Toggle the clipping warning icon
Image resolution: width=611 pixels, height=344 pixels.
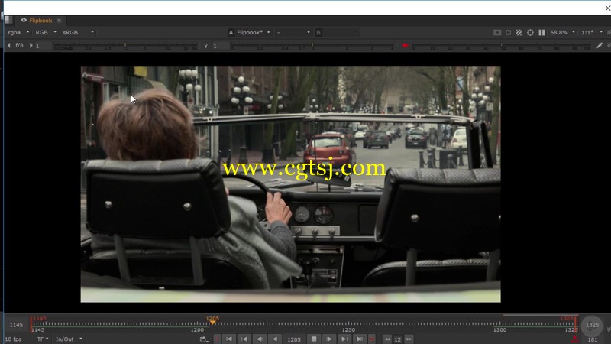point(497,32)
